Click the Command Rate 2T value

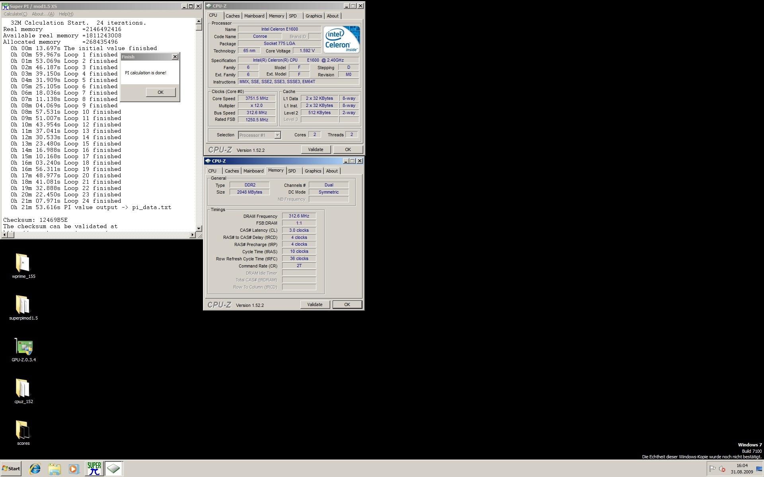pos(299,266)
